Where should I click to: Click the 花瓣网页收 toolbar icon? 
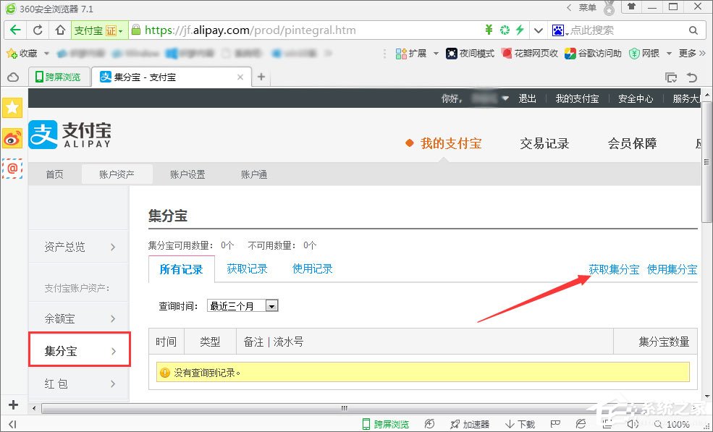click(531, 53)
